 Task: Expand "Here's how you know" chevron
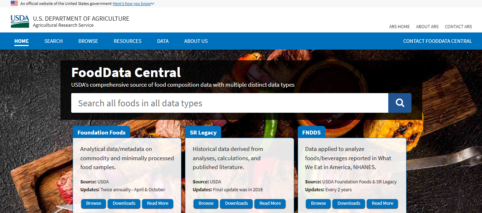(x=153, y=4)
